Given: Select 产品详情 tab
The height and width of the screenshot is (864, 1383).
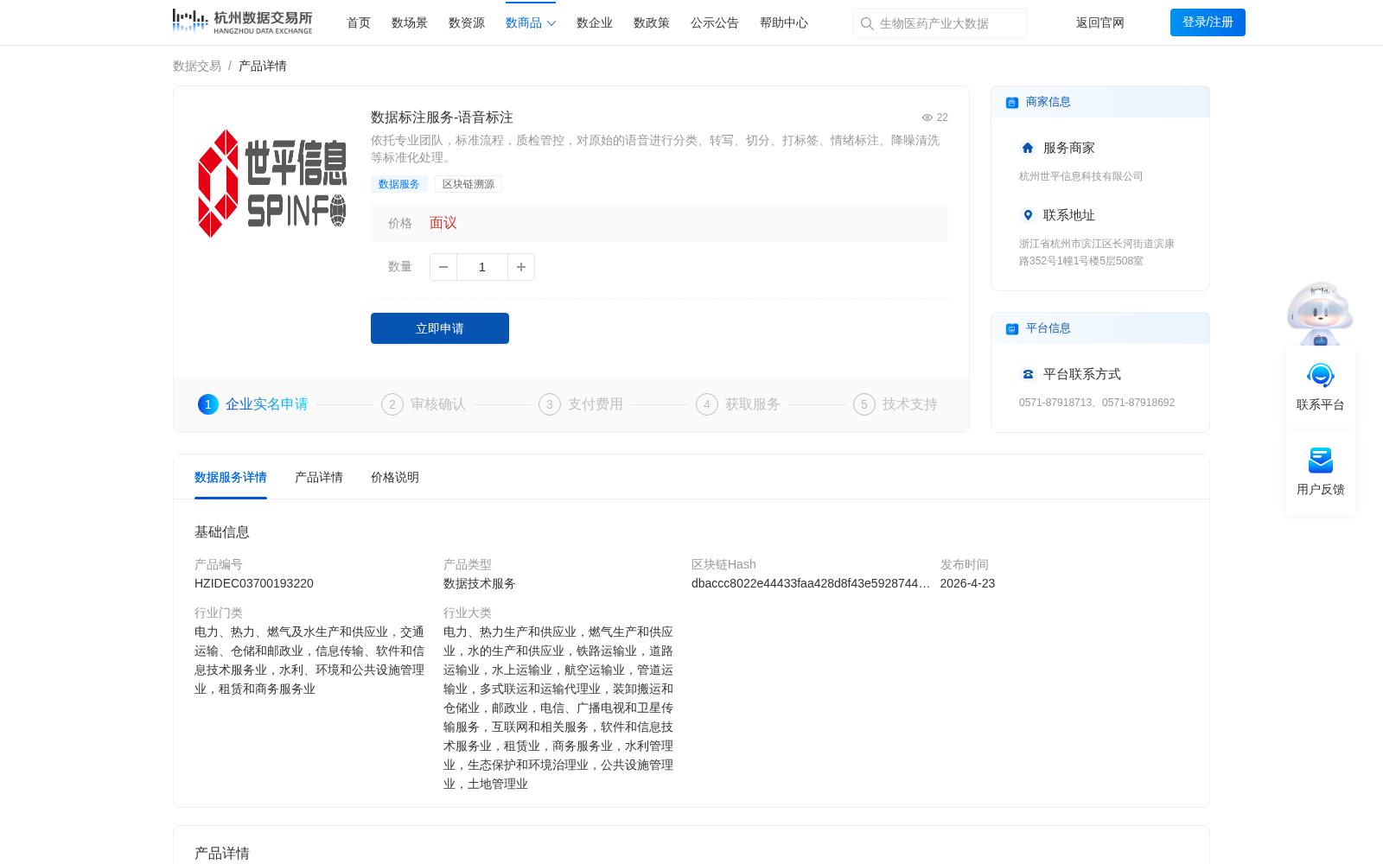Looking at the screenshot, I should coord(319,477).
